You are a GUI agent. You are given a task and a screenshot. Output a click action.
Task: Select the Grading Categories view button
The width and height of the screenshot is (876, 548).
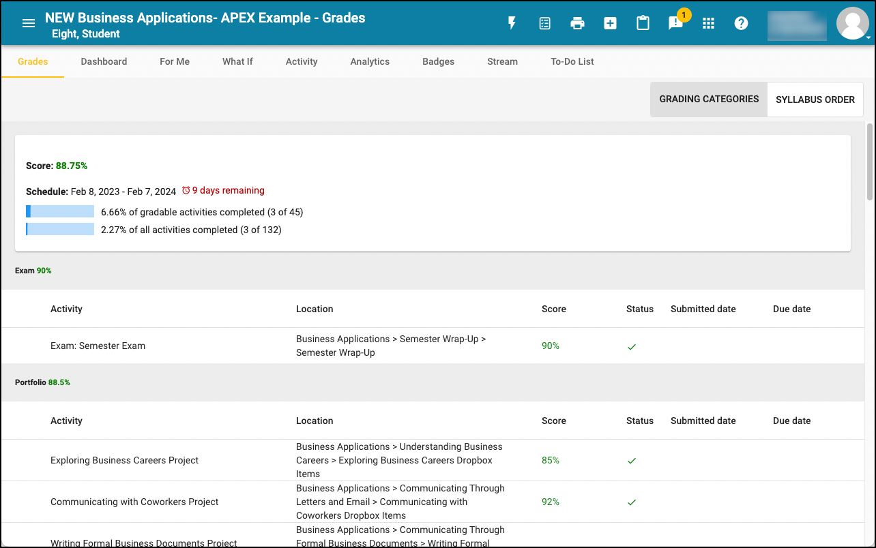pos(709,100)
